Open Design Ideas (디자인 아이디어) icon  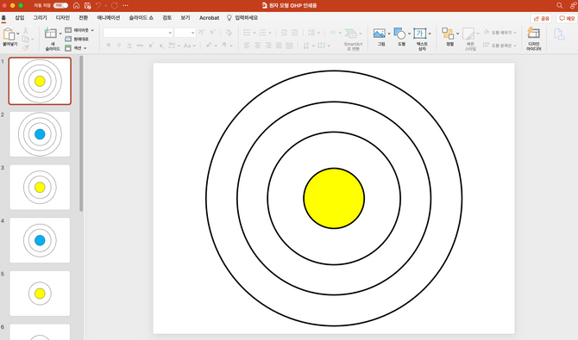tap(533, 34)
